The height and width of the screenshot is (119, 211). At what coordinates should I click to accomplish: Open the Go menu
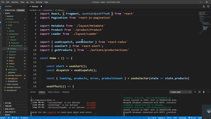(27, 2)
